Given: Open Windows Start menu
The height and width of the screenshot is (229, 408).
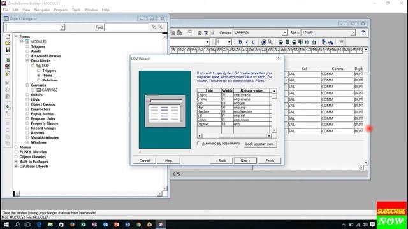Looking at the screenshot, I should click(x=6, y=225).
